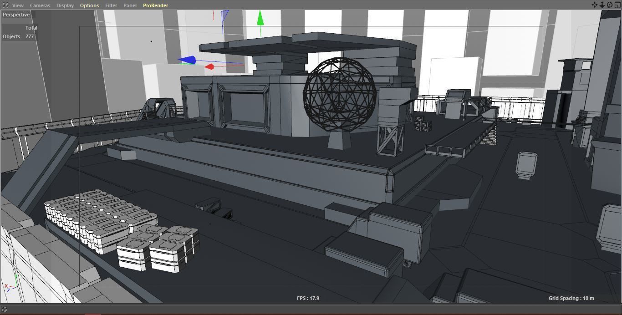The width and height of the screenshot is (622, 315).
Task: Click the bottom panel grip handle
Action: pos(5,310)
